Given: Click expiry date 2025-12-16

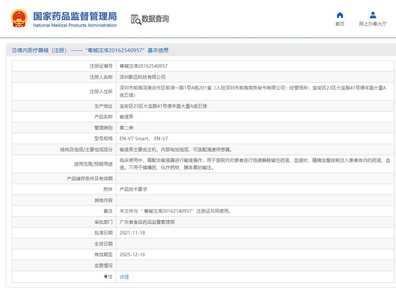Looking at the screenshot, I should coord(132,255).
